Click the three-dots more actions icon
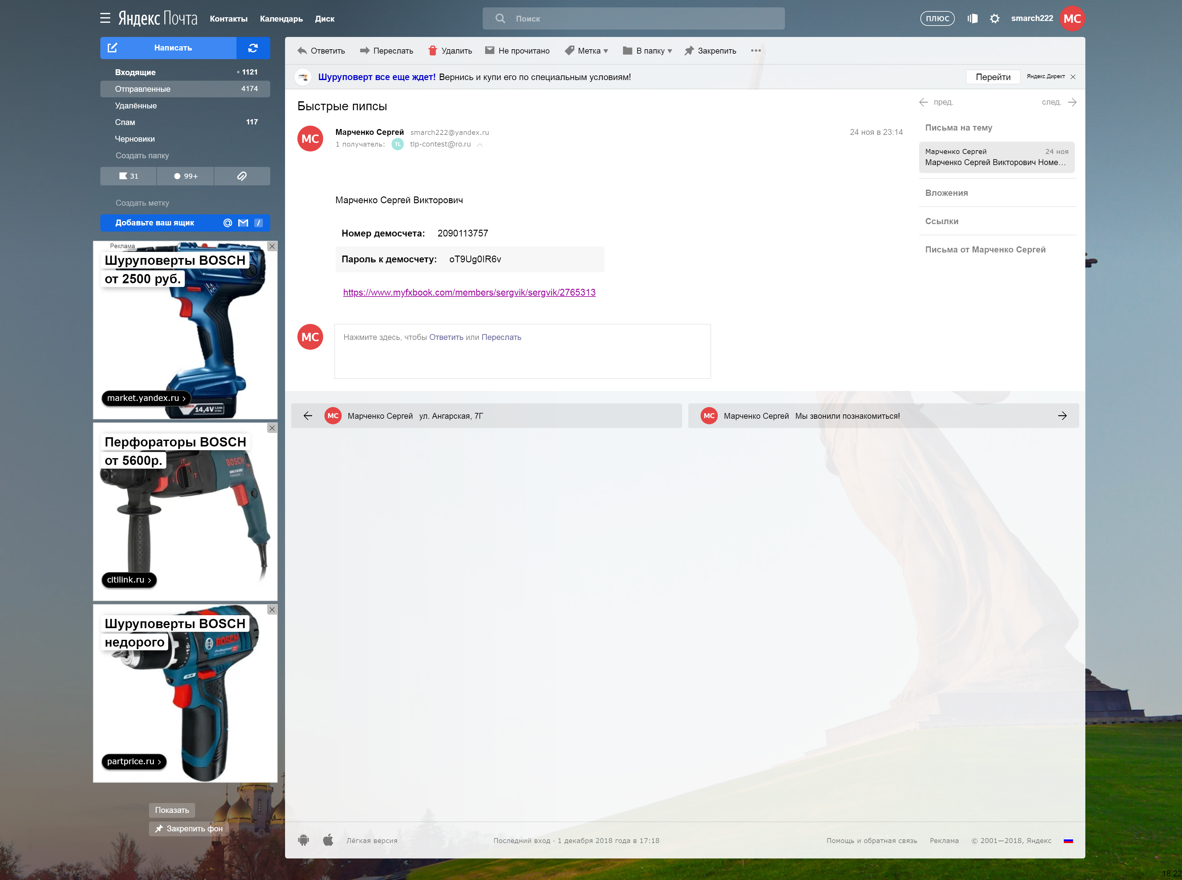This screenshot has height=880, width=1182. click(755, 50)
